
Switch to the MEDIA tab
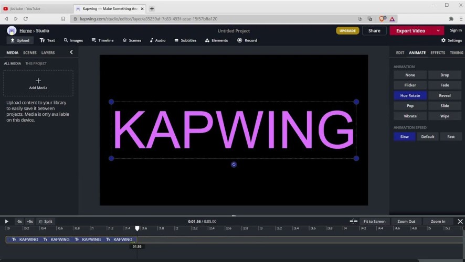point(13,53)
